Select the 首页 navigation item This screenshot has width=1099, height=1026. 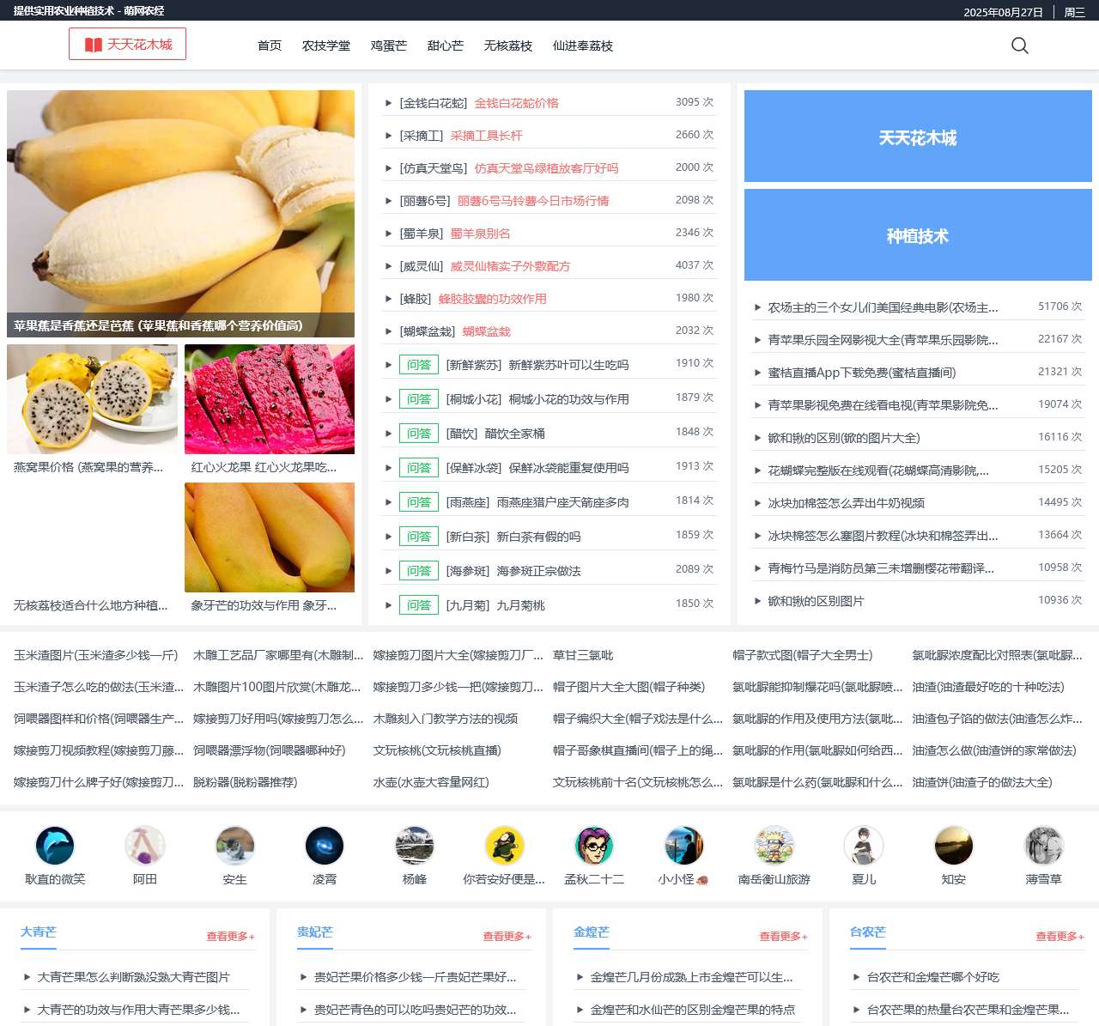(x=268, y=46)
